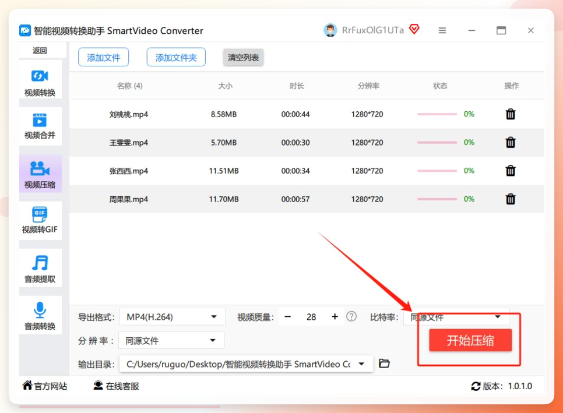Viewport: 563px width, 413px height.
Task: Open the video quality help question mark
Action: (x=351, y=316)
